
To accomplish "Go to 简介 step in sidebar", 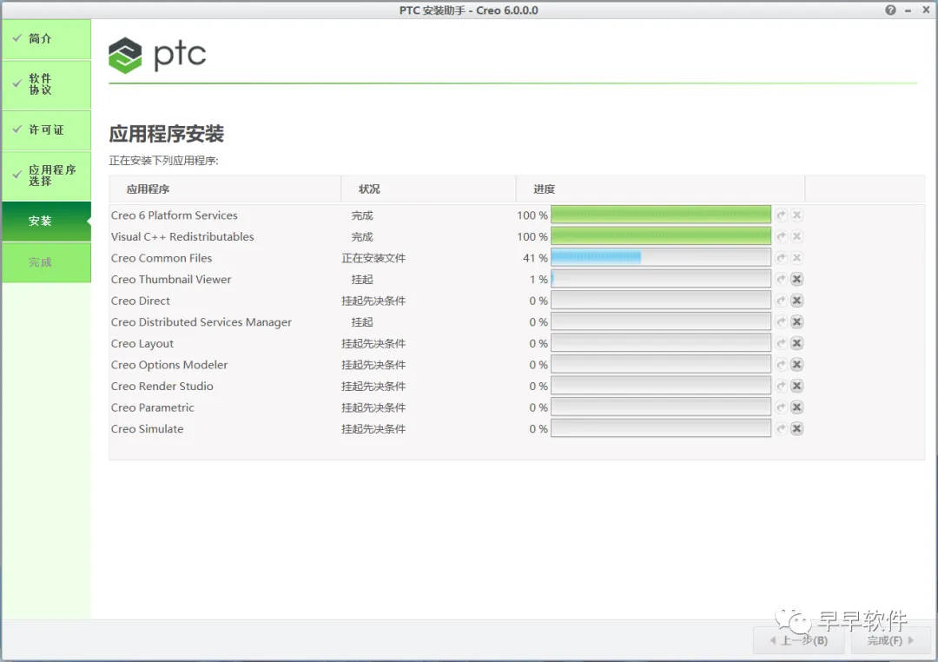I will (x=47, y=39).
